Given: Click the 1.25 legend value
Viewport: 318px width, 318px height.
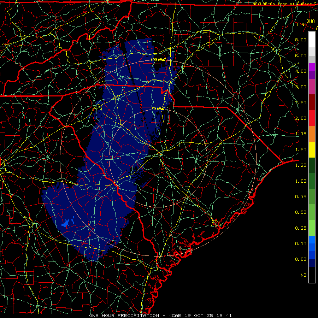Looking at the screenshot, I should click(301, 165).
